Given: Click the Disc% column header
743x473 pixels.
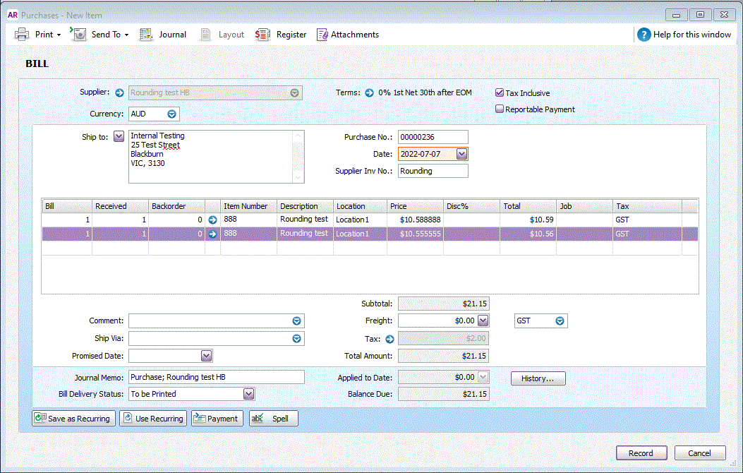Looking at the screenshot, I should pyautogui.click(x=471, y=206).
